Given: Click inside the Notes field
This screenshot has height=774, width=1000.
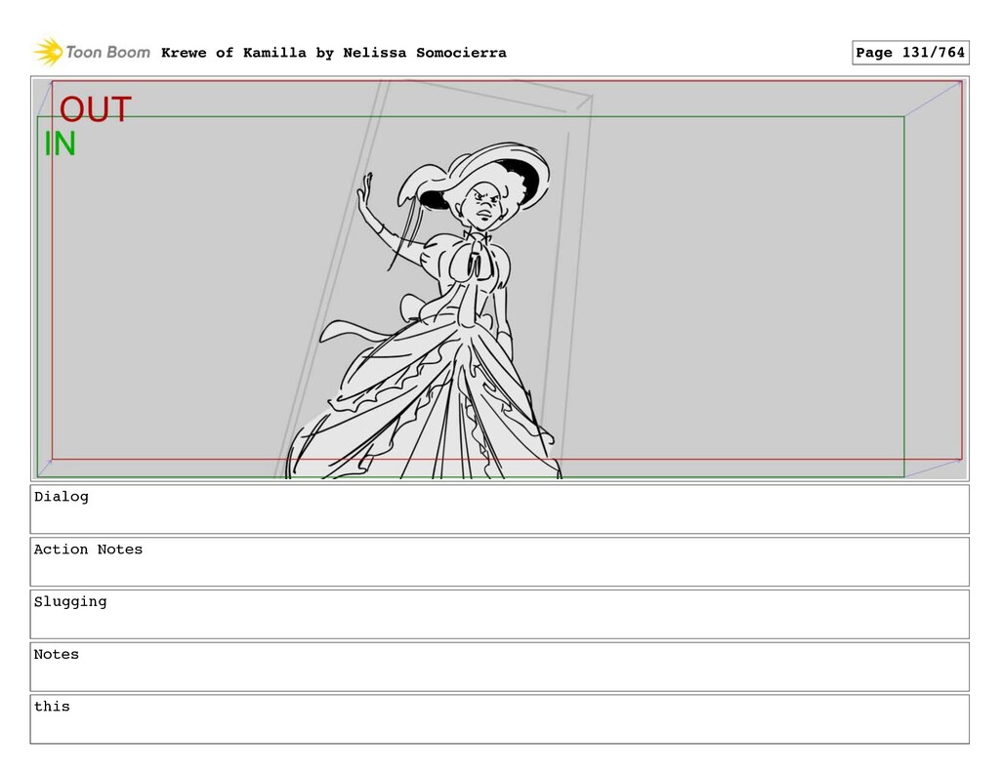Looking at the screenshot, I should point(499,667).
